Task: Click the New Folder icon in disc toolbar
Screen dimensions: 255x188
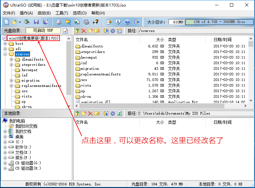Action: [x=90, y=31]
